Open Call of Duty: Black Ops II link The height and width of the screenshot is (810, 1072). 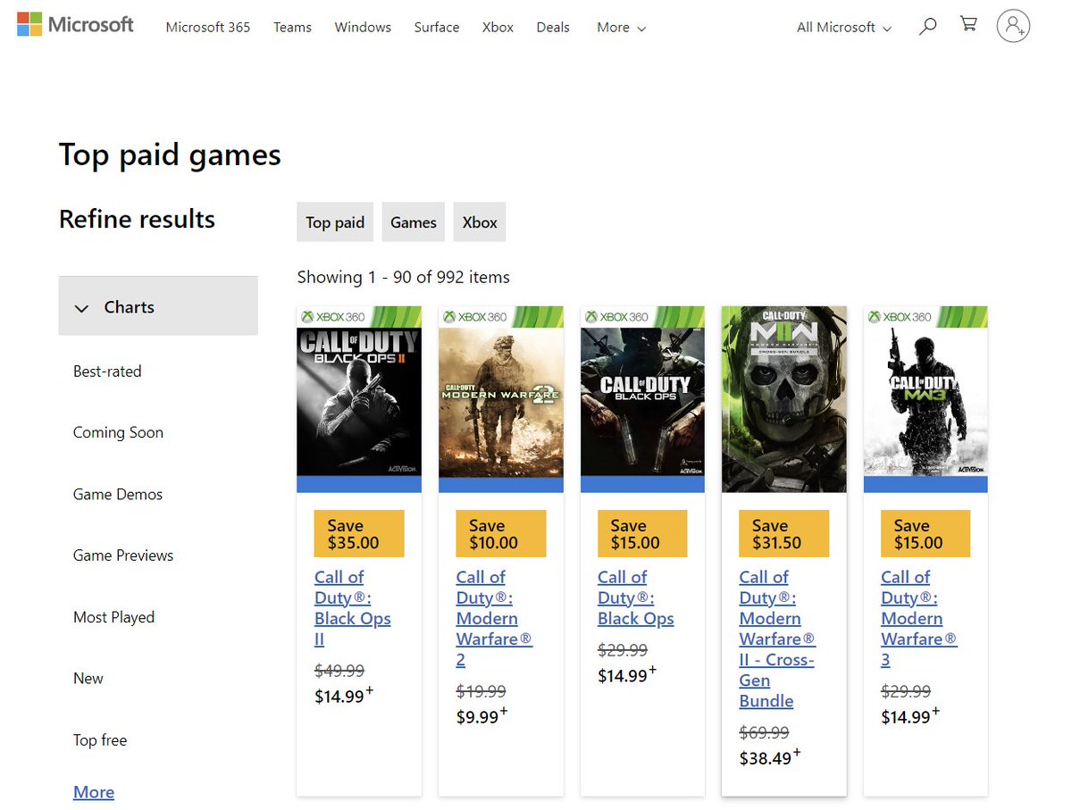pyautogui.click(x=353, y=608)
